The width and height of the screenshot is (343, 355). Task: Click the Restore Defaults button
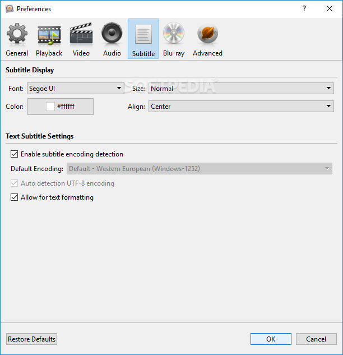(32, 339)
